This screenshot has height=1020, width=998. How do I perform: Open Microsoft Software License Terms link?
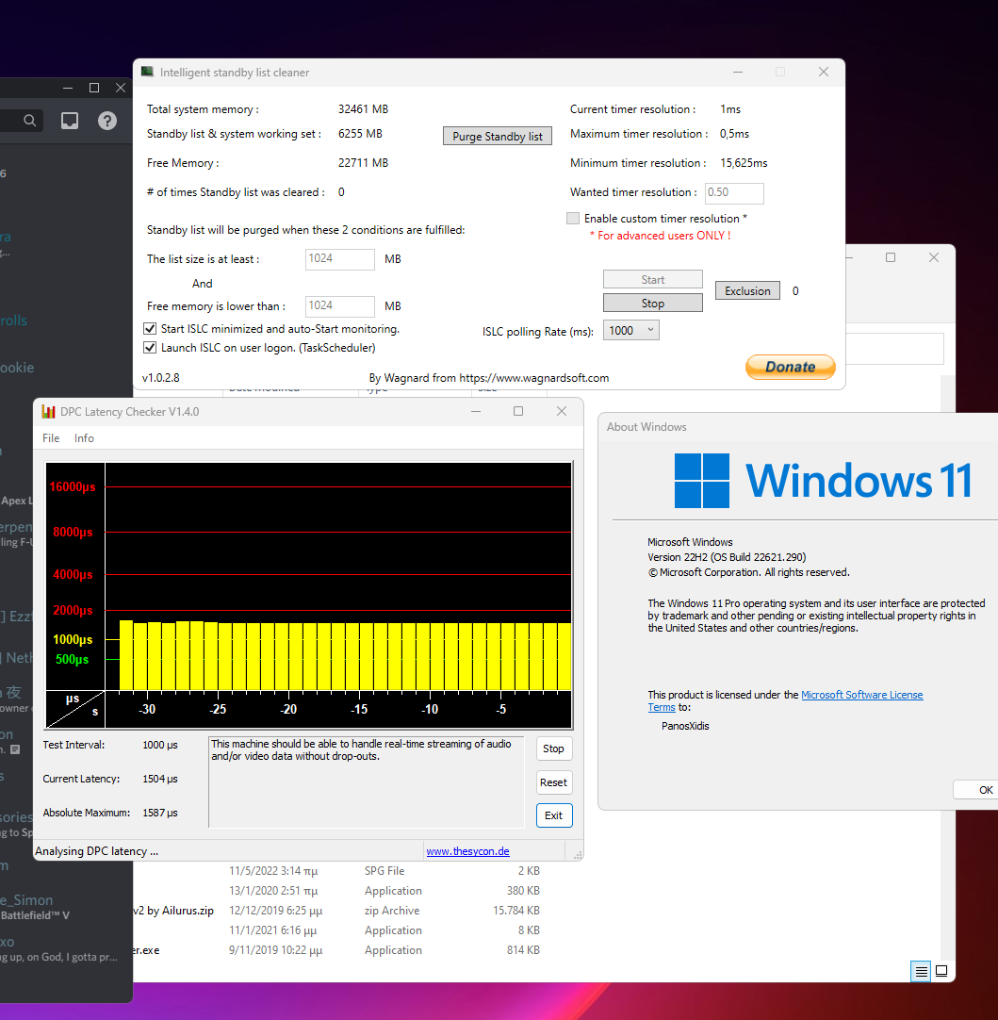[x=861, y=695]
